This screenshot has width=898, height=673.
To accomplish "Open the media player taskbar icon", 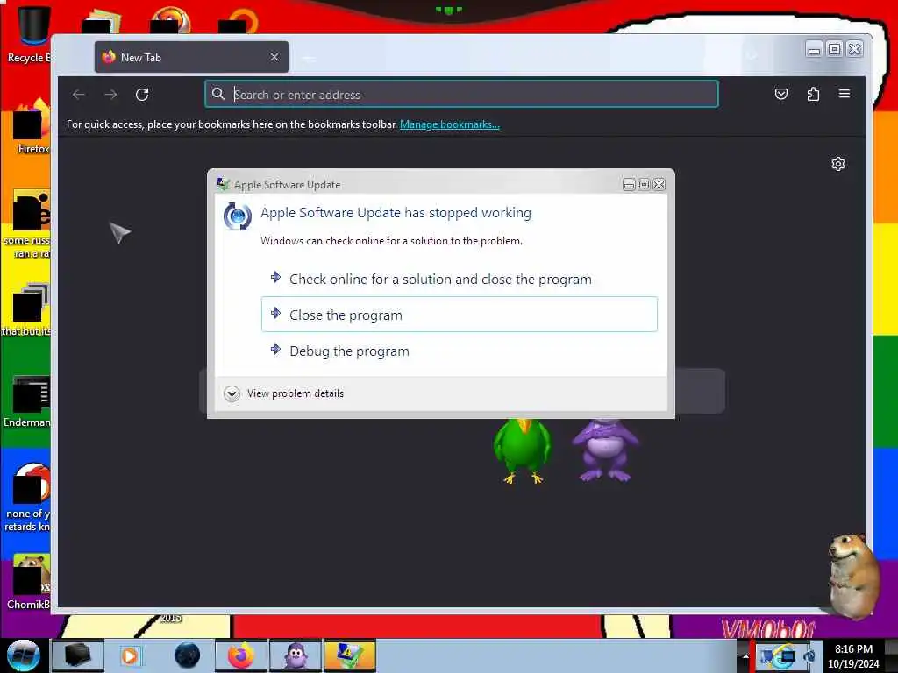I will click(x=130, y=655).
